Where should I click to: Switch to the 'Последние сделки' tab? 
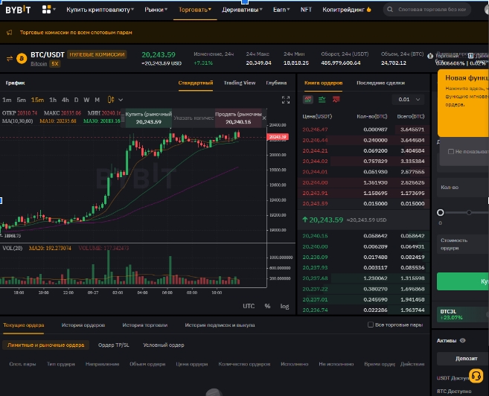point(380,83)
